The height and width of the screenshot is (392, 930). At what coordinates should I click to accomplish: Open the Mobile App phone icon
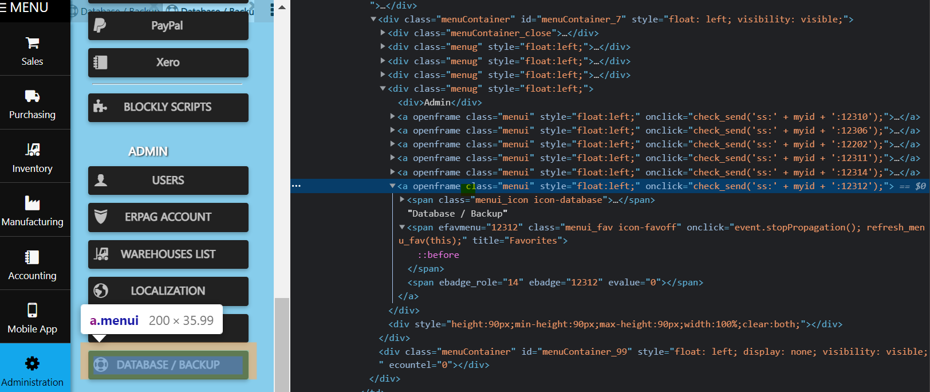[x=33, y=310]
